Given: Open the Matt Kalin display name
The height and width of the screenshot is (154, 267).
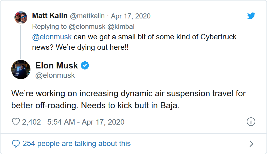Looking at the screenshot, I should point(50,16).
